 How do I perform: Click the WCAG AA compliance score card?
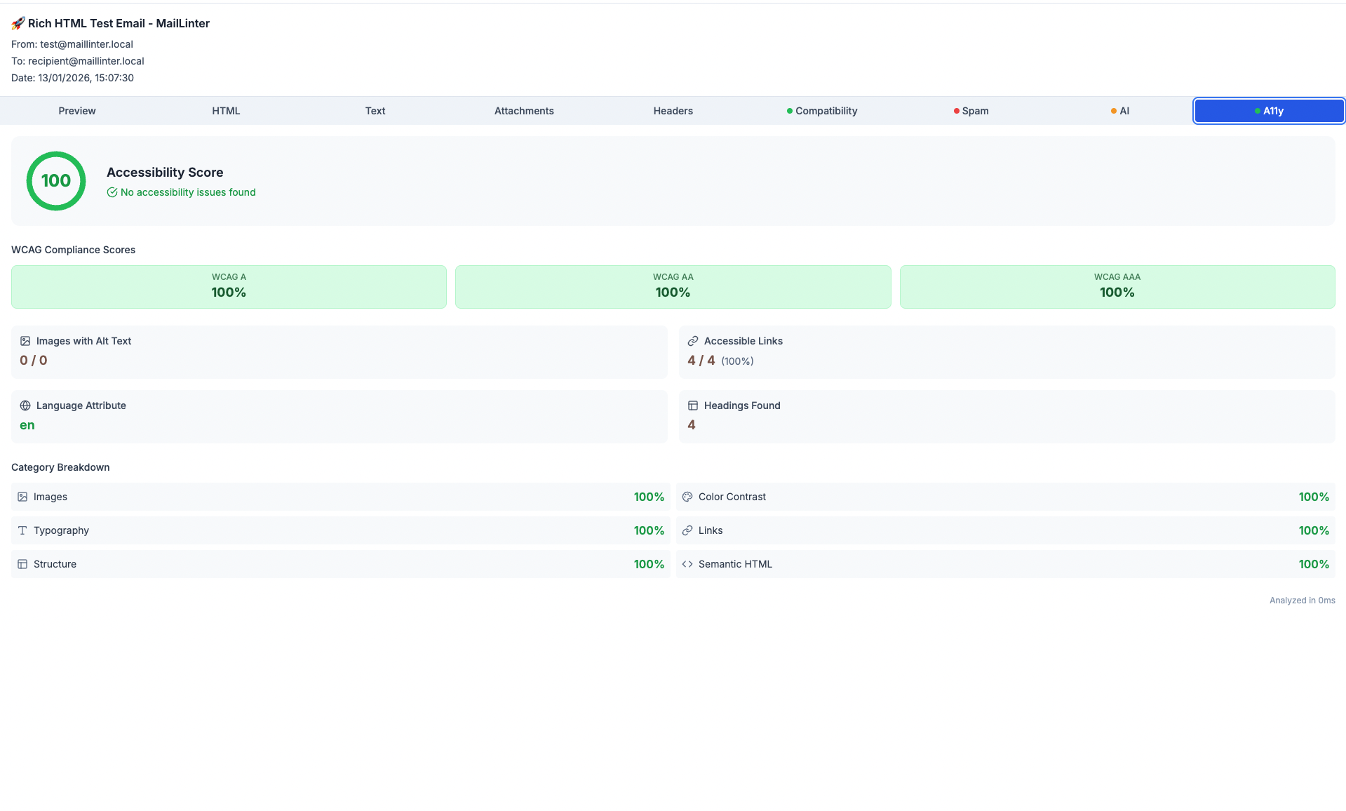pyautogui.click(x=673, y=286)
